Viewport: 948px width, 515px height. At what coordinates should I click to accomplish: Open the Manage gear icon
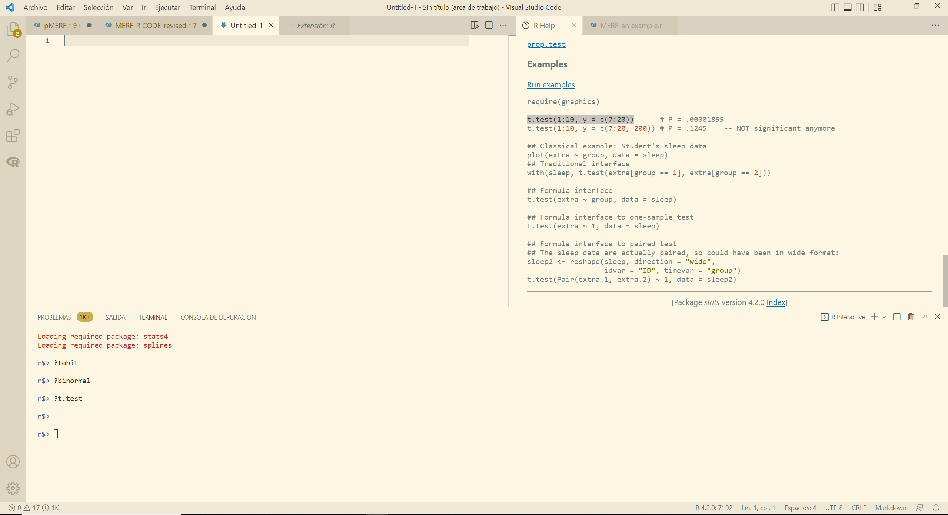[x=13, y=488]
